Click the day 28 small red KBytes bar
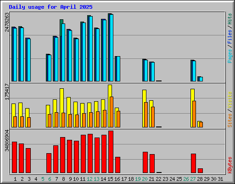This screenshot has width=235, height=184. pos(200,171)
